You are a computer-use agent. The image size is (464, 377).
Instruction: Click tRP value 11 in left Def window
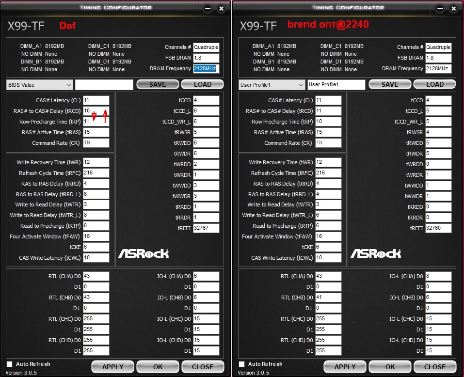(96, 122)
